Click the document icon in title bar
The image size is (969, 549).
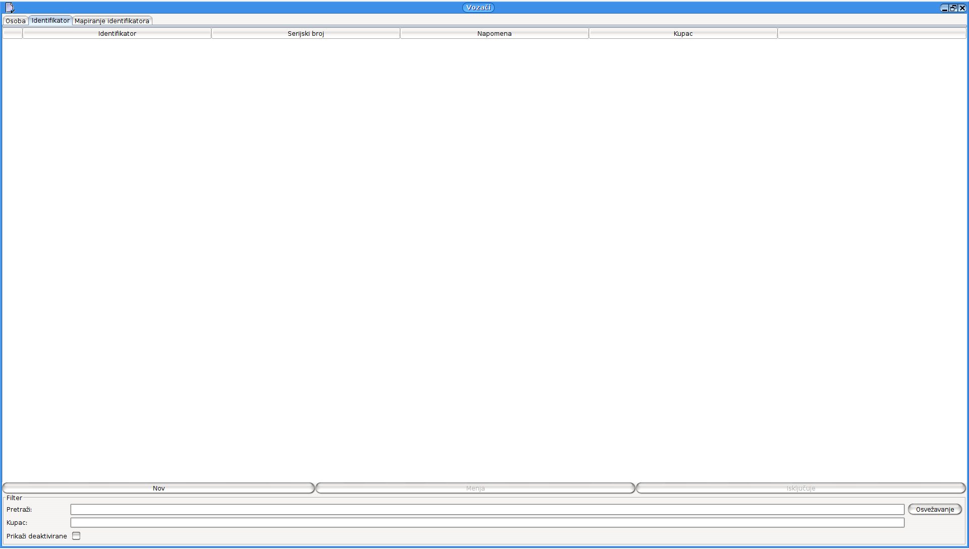(10, 8)
